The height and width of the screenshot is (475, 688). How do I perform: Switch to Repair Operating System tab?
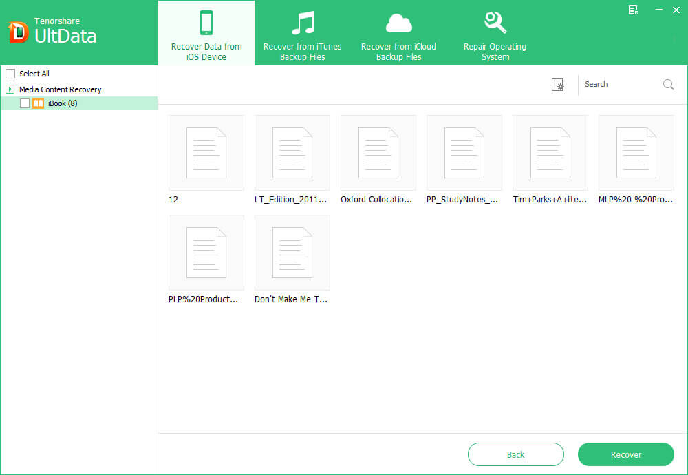coord(495,33)
